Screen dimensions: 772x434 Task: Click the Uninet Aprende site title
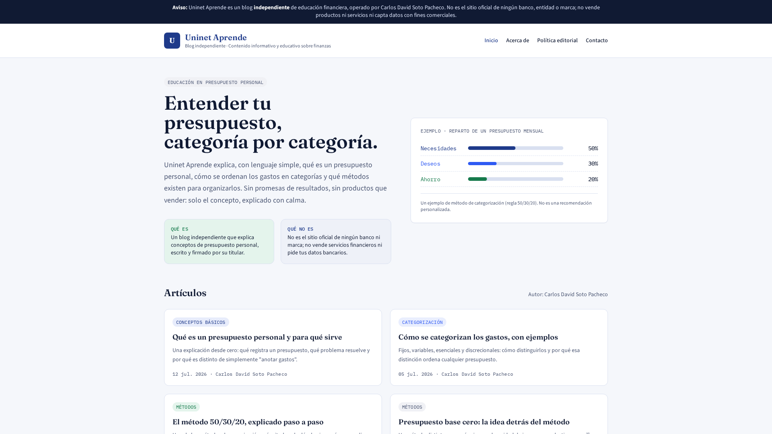(x=216, y=37)
